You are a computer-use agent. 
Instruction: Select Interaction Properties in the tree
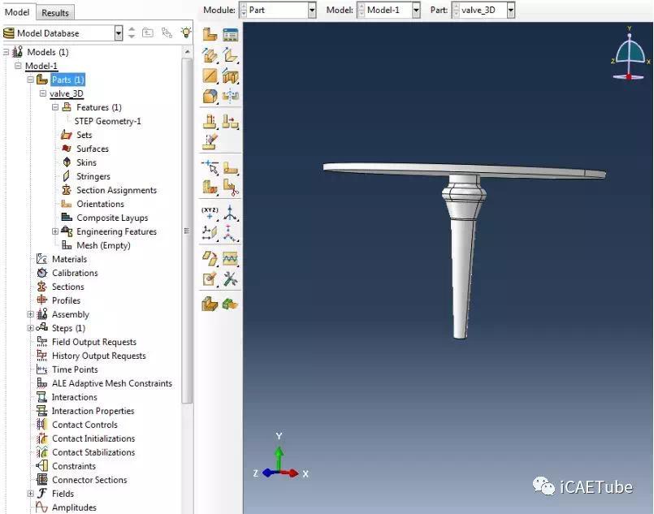(93, 411)
